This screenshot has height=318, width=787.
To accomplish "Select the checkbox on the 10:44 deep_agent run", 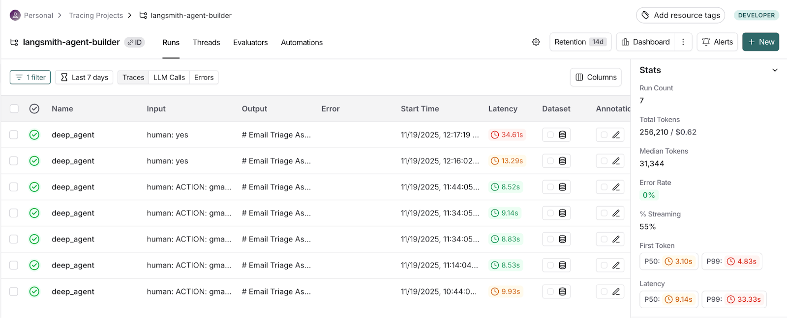I will click(x=14, y=291).
